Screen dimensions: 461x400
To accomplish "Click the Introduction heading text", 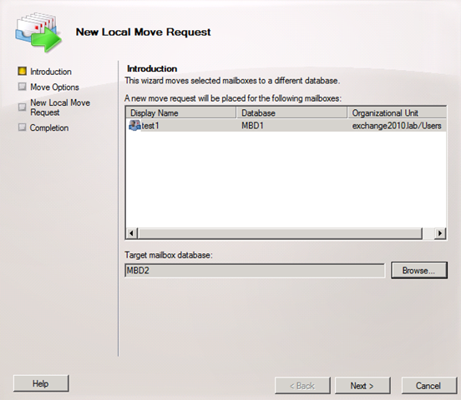I will point(152,68).
